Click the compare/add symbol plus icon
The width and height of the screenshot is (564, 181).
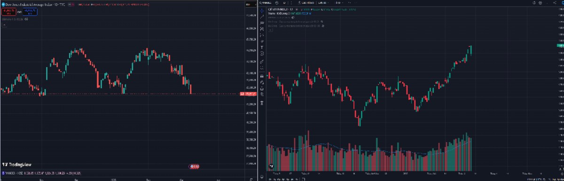coord(277,3)
